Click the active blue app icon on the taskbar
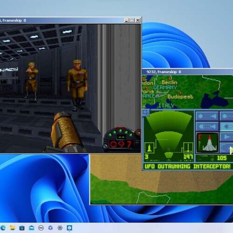 (69, 228)
